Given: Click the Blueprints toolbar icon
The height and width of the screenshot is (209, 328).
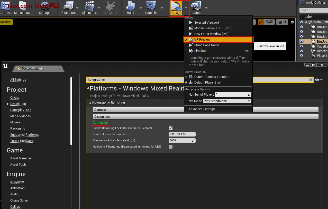Looking at the screenshot, I should pyautogui.click(x=68, y=7).
